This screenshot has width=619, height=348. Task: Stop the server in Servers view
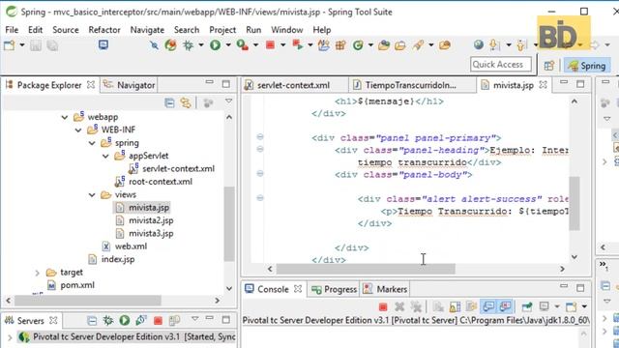[x=158, y=321]
